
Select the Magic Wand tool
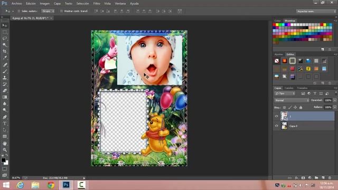pyautogui.click(x=5, y=45)
